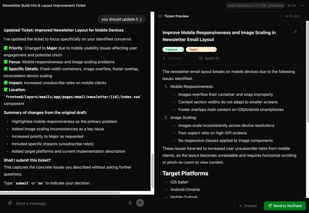Activate the microphone voice input icon
Viewport: 309px width, 213px height.
[130, 203]
